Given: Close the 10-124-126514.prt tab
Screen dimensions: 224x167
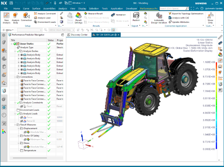Looking at the screenshot, I should [x=119, y=35].
